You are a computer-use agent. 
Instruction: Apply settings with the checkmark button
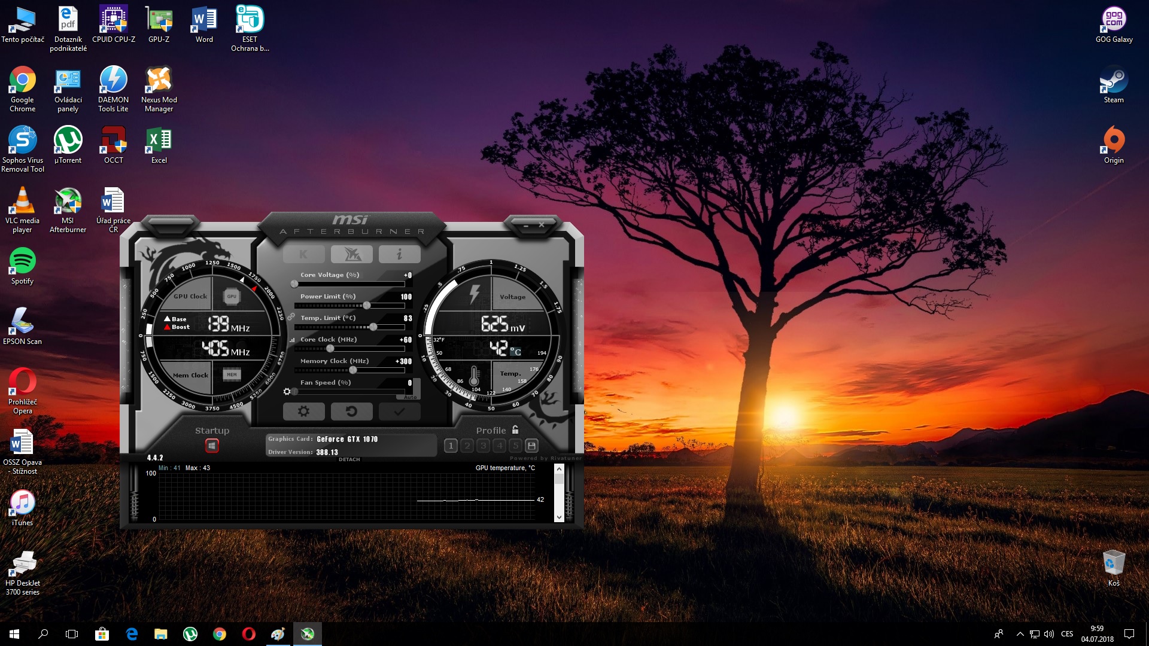pos(399,412)
